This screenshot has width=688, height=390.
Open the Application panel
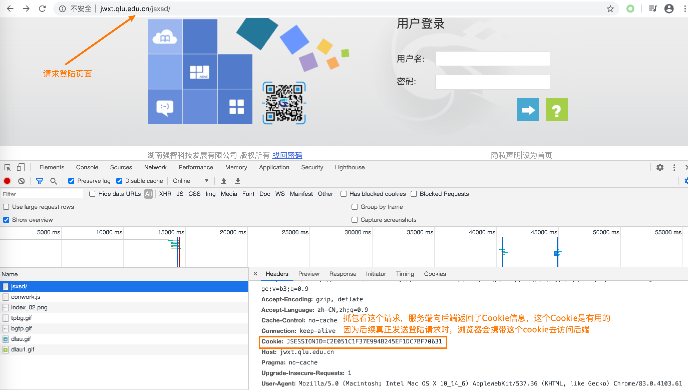[274, 167]
